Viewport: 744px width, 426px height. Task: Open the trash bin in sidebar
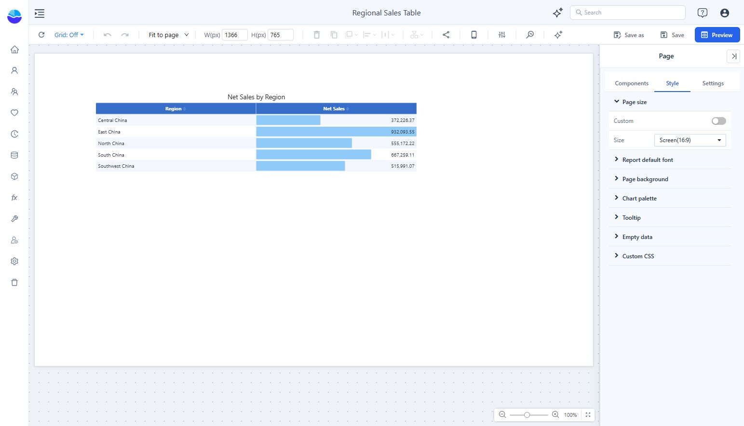pos(14,282)
